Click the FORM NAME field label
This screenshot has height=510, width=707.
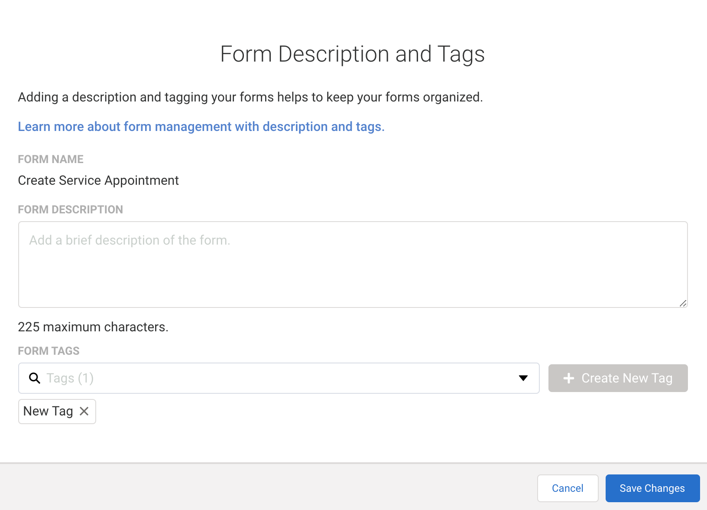coord(51,159)
